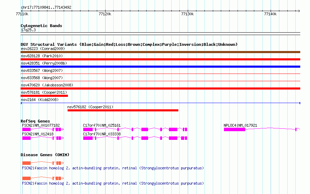310x194 pixels.
Task: Click the 77140k ruler mark
Action: [x=270, y=14]
